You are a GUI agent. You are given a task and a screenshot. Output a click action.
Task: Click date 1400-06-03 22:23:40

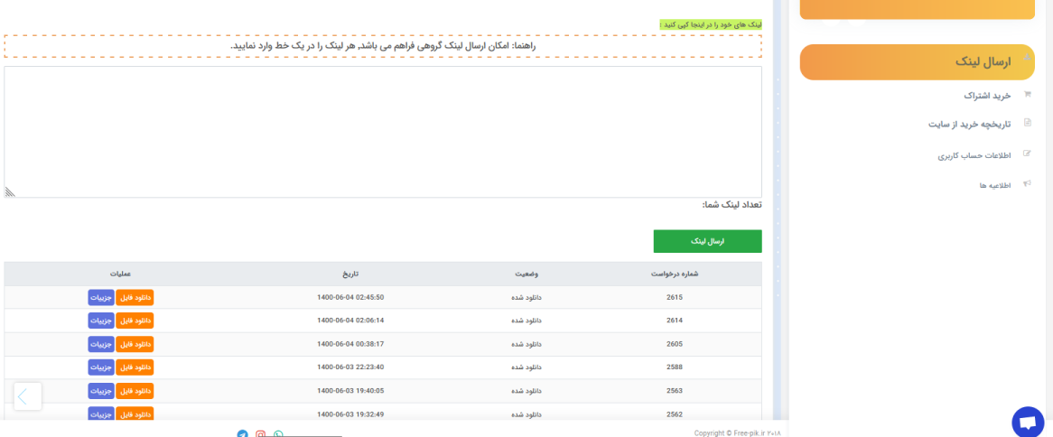[350, 367]
